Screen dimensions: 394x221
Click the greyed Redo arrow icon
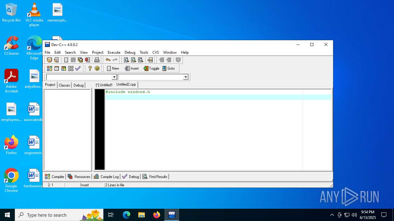point(115,60)
